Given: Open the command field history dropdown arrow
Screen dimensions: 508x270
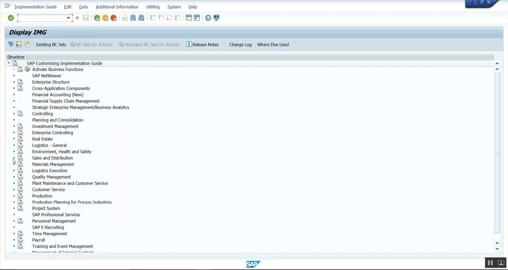Looking at the screenshot, I should point(68,18).
